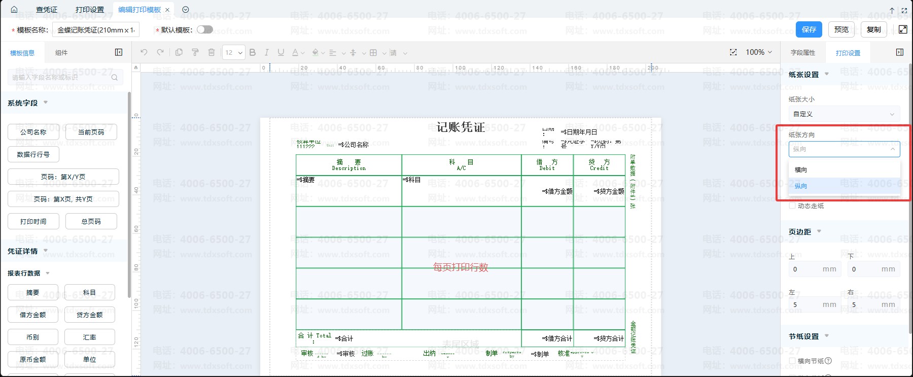Toggle the 默认模板 switch
Image resolution: width=913 pixels, height=377 pixels.
[205, 29]
